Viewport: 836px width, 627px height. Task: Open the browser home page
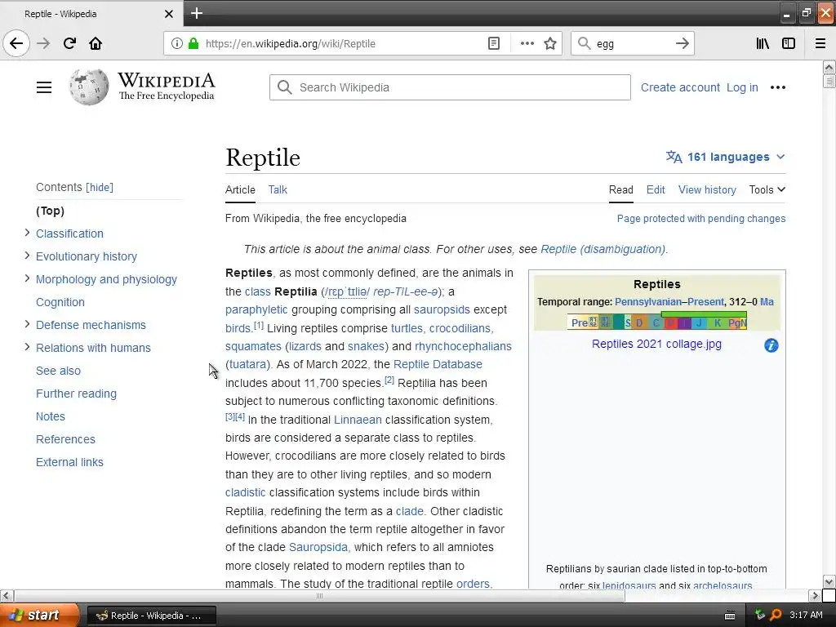(x=96, y=43)
